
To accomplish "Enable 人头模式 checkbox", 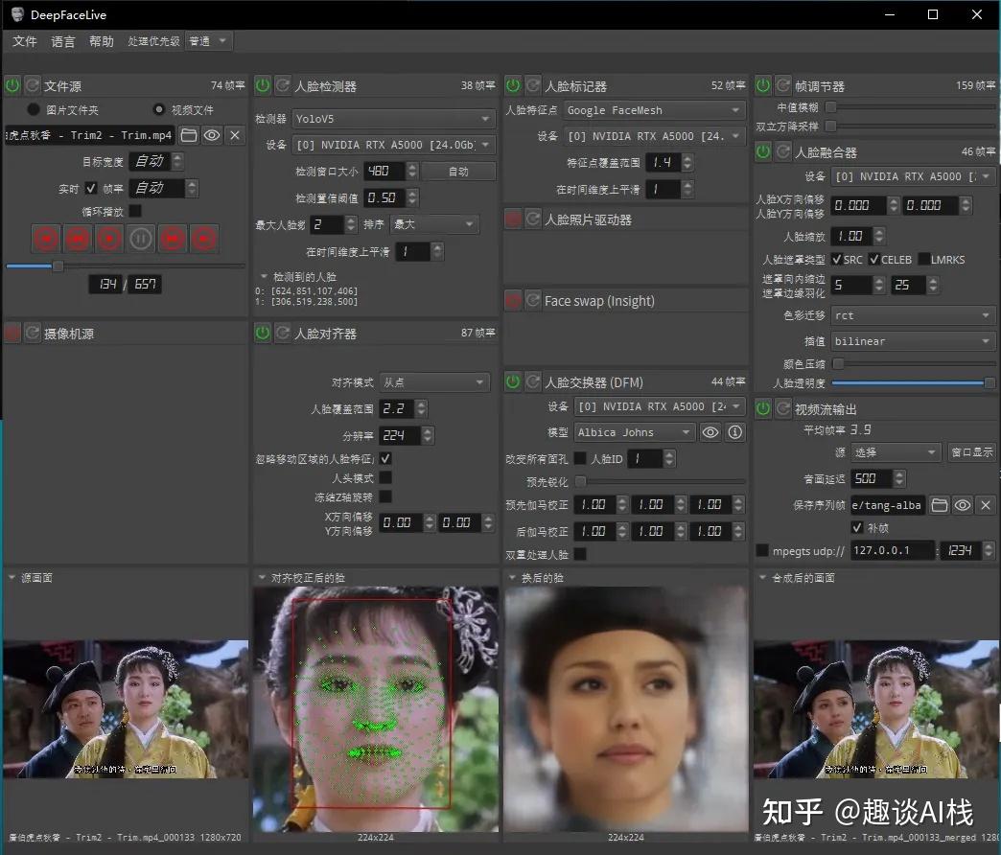I will point(385,477).
